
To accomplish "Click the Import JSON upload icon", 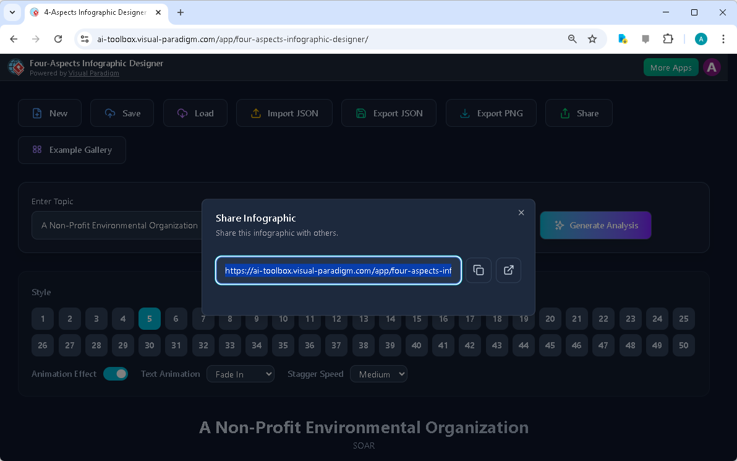I will tap(255, 113).
